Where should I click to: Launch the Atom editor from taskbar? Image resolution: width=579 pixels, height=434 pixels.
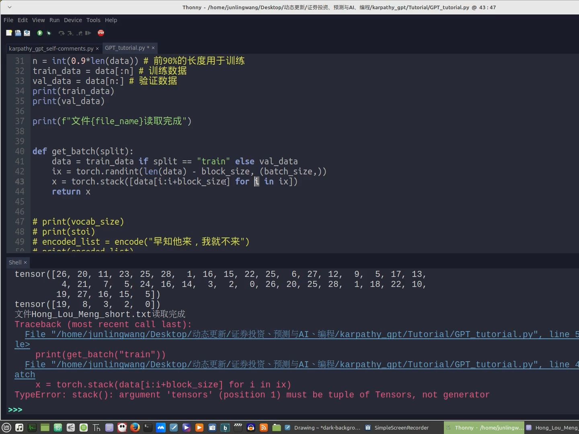58,428
